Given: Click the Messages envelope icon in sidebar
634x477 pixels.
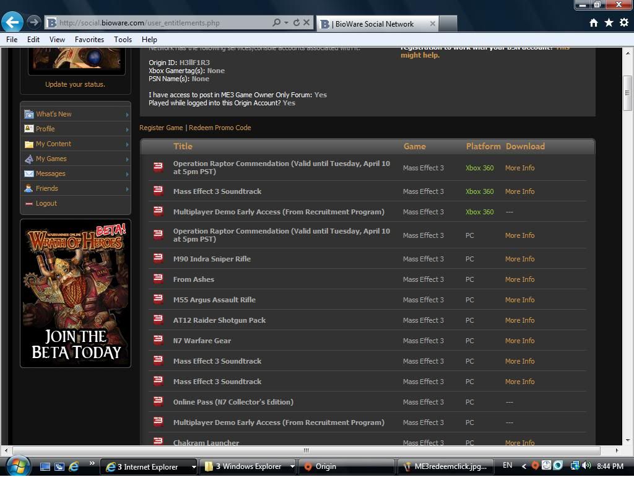Looking at the screenshot, I should click(29, 173).
